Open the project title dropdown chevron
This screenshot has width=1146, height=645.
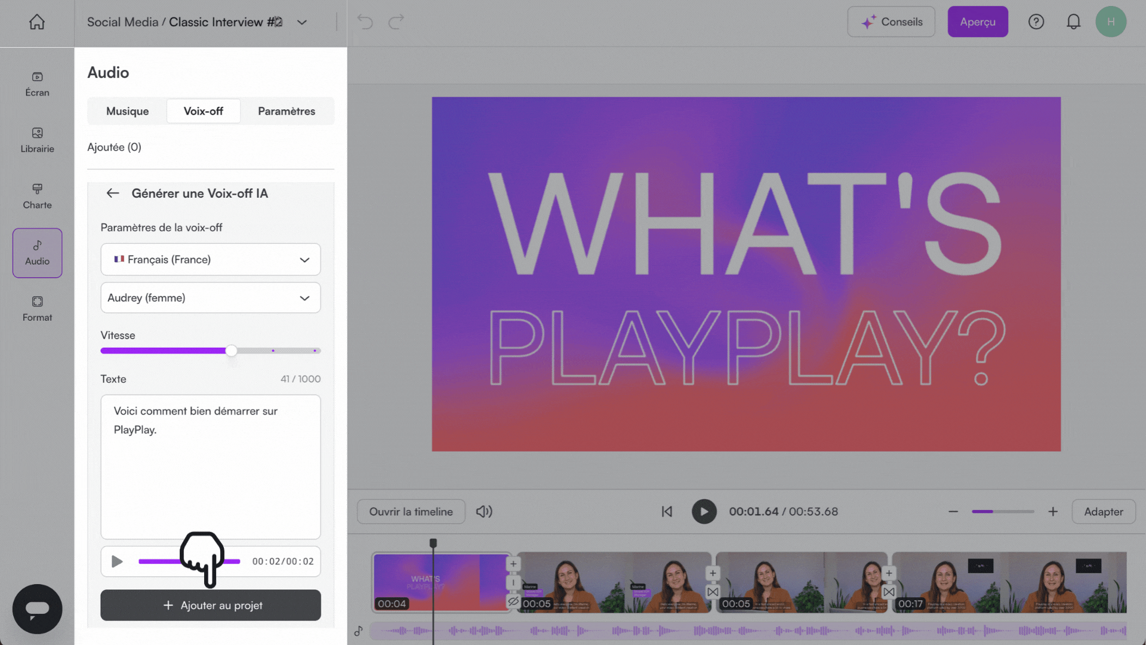tap(302, 22)
